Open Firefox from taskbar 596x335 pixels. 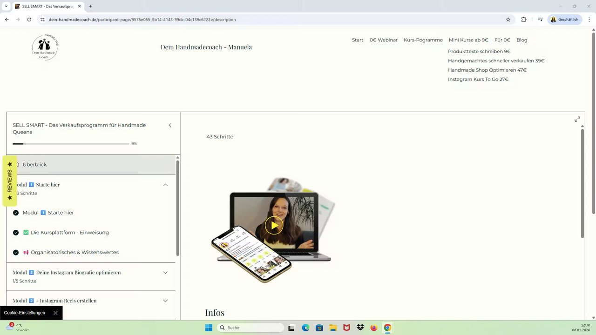coord(373,328)
